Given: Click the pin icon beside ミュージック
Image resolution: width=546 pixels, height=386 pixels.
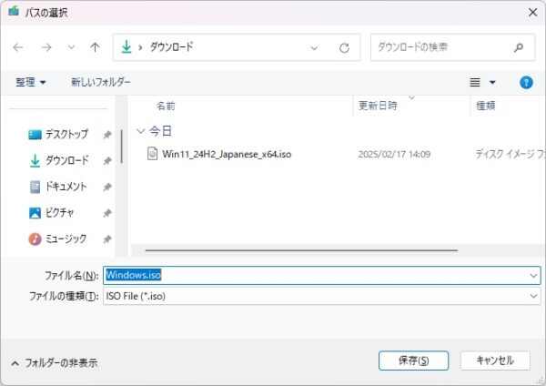Looking at the screenshot, I should point(107,239).
